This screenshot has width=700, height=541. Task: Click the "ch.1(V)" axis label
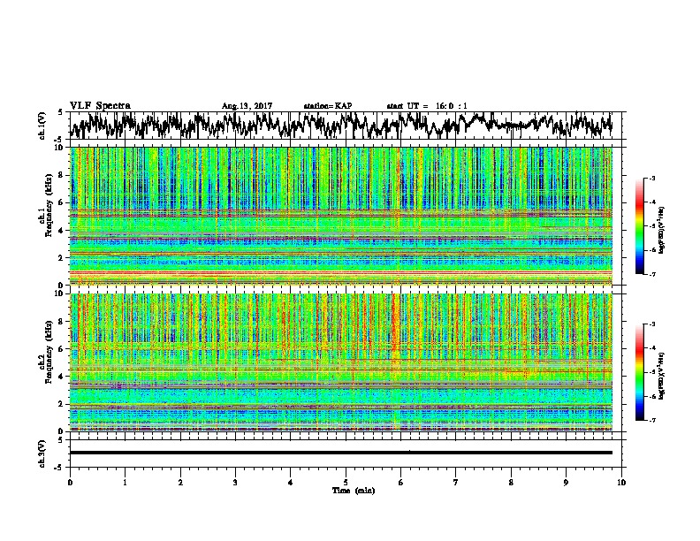(42, 126)
